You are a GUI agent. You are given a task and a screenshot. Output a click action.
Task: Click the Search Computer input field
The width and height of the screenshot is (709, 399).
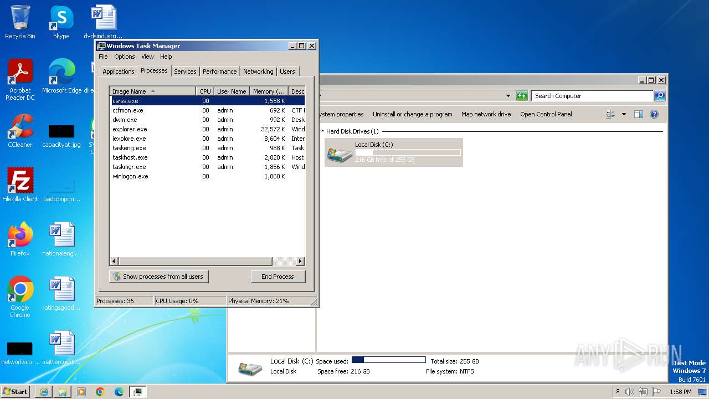click(592, 96)
